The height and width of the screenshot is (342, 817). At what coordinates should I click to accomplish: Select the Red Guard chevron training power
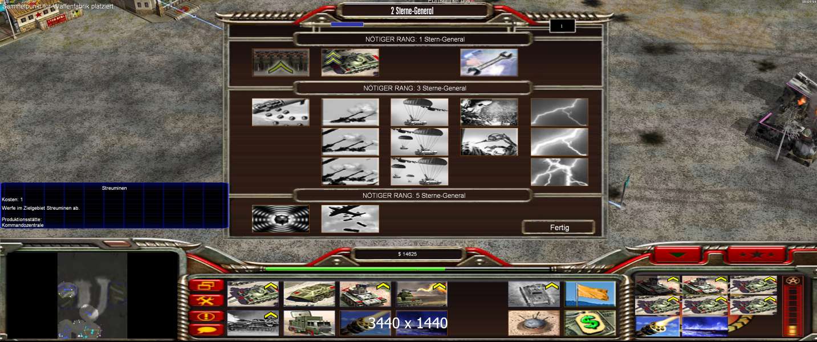point(281,62)
